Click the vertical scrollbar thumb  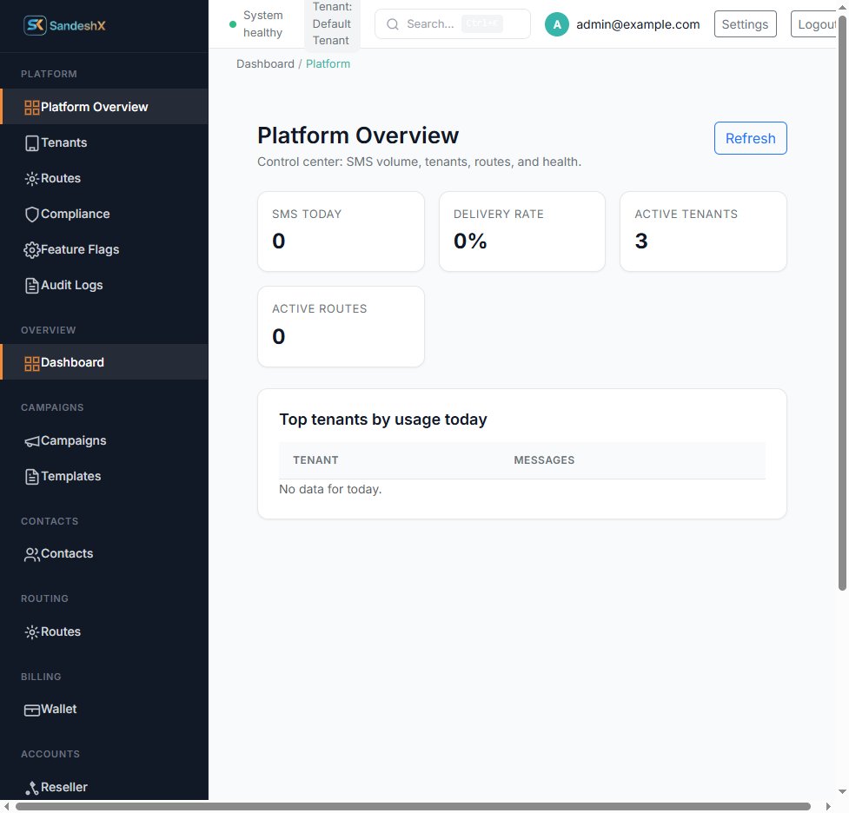(842, 303)
